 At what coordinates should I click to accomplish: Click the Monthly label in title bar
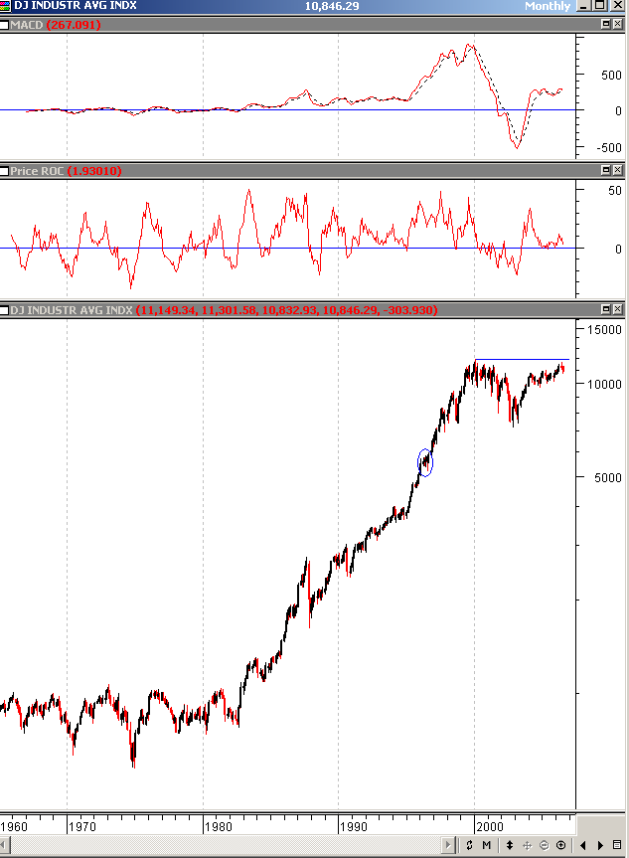(548, 6)
